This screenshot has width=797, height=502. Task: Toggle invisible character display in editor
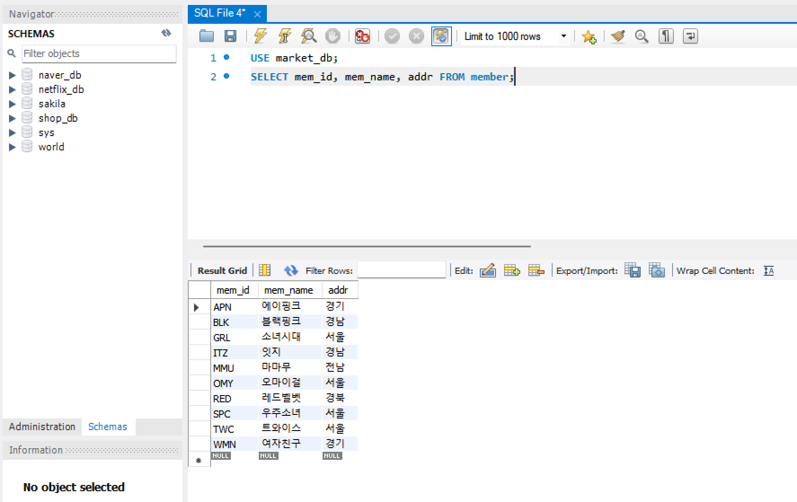pyautogui.click(x=666, y=36)
